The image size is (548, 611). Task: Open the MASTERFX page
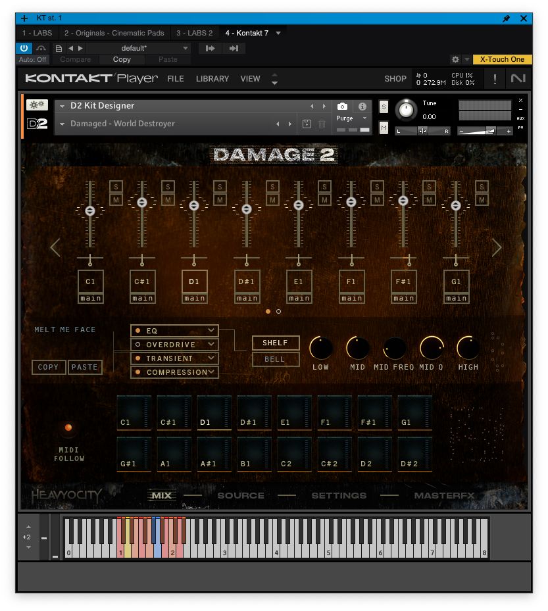(x=444, y=495)
